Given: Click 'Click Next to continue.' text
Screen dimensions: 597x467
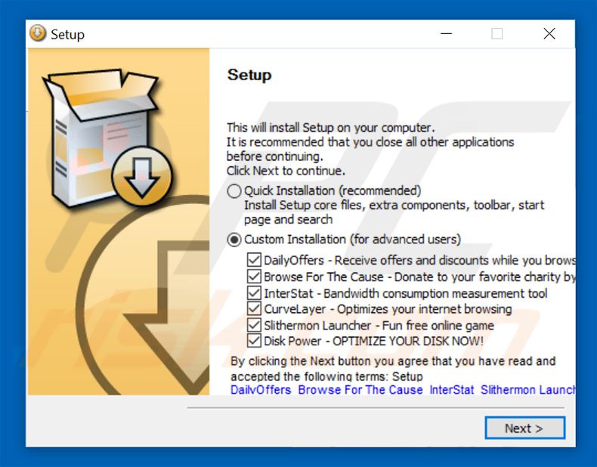Looking at the screenshot, I should pyautogui.click(x=286, y=171).
